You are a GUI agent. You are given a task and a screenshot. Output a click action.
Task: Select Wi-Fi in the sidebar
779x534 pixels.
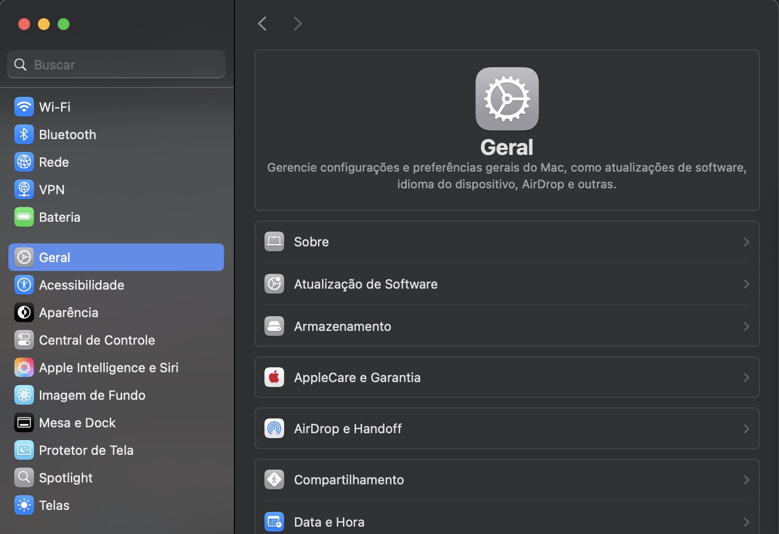(x=116, y=107)
